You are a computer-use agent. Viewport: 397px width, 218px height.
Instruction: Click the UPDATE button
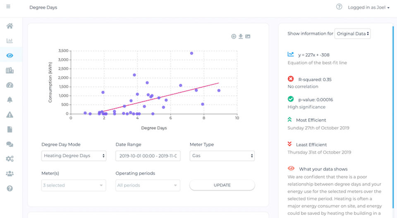point(222,185)
